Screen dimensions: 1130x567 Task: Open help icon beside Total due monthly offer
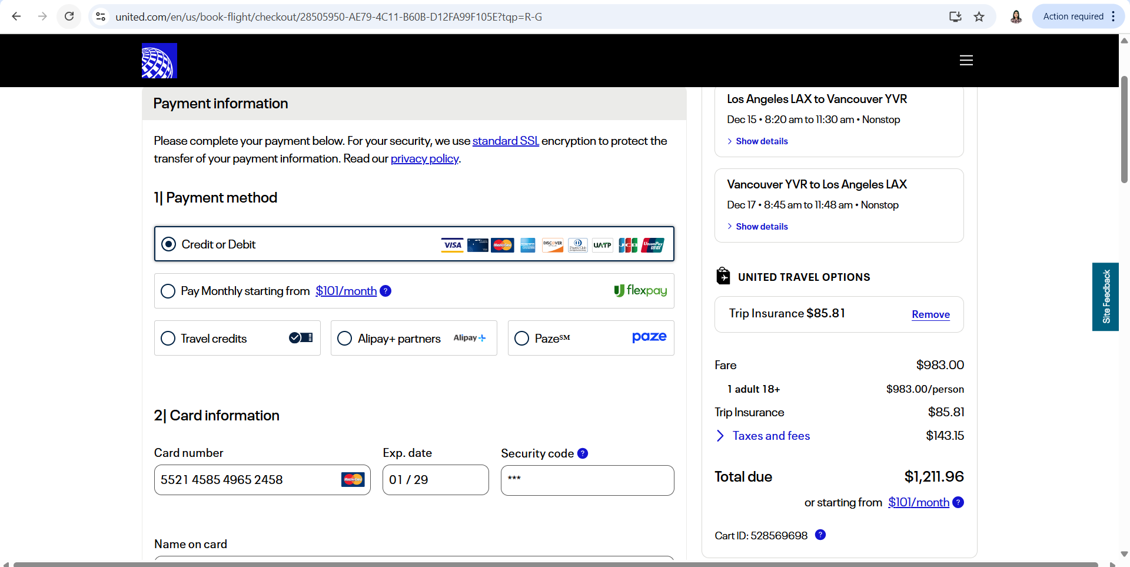click(x=958, y=502)
